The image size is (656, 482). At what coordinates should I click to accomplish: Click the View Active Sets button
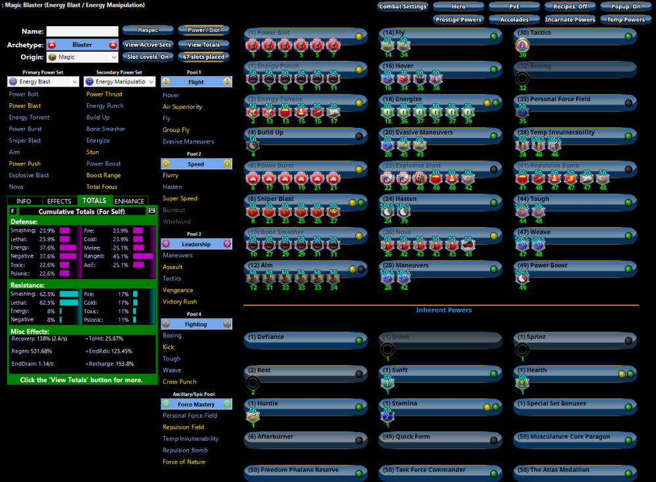[148, 45]
